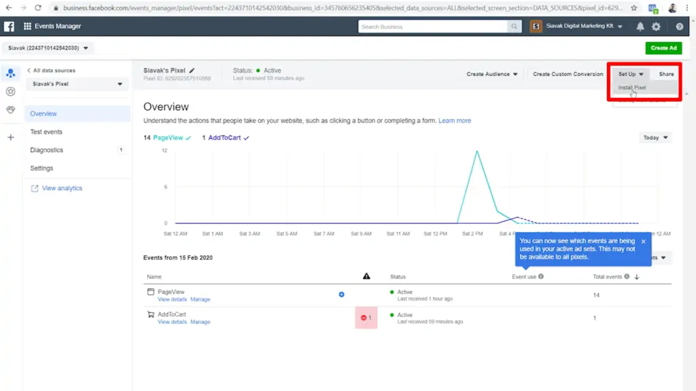This screenshot has height=391, width=696.
Task: Open the Custom Conversions sidebar icon
Action: [x=10, y=92]
